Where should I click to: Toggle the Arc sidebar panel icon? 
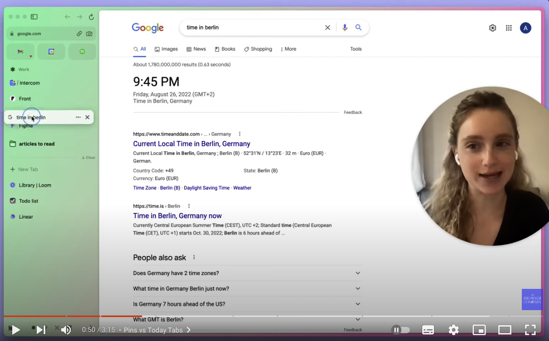(x=34, y=17)
